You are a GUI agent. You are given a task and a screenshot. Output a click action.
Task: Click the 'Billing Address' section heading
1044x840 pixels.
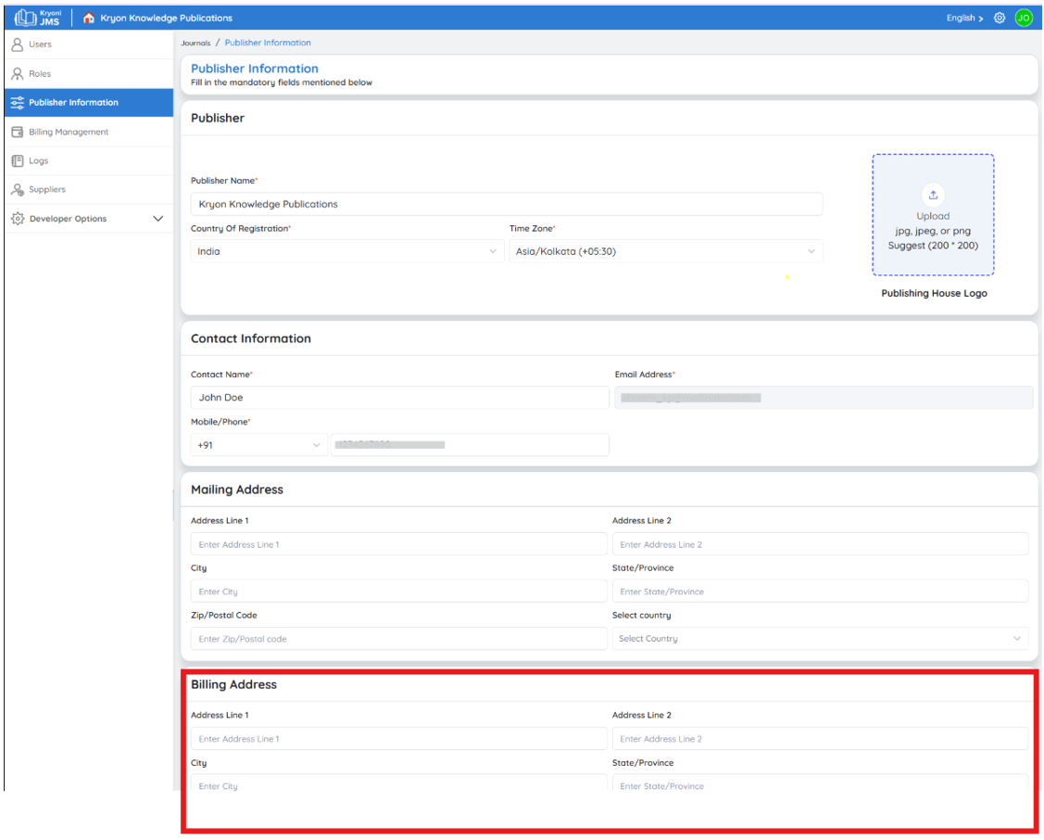pos(233,685)
